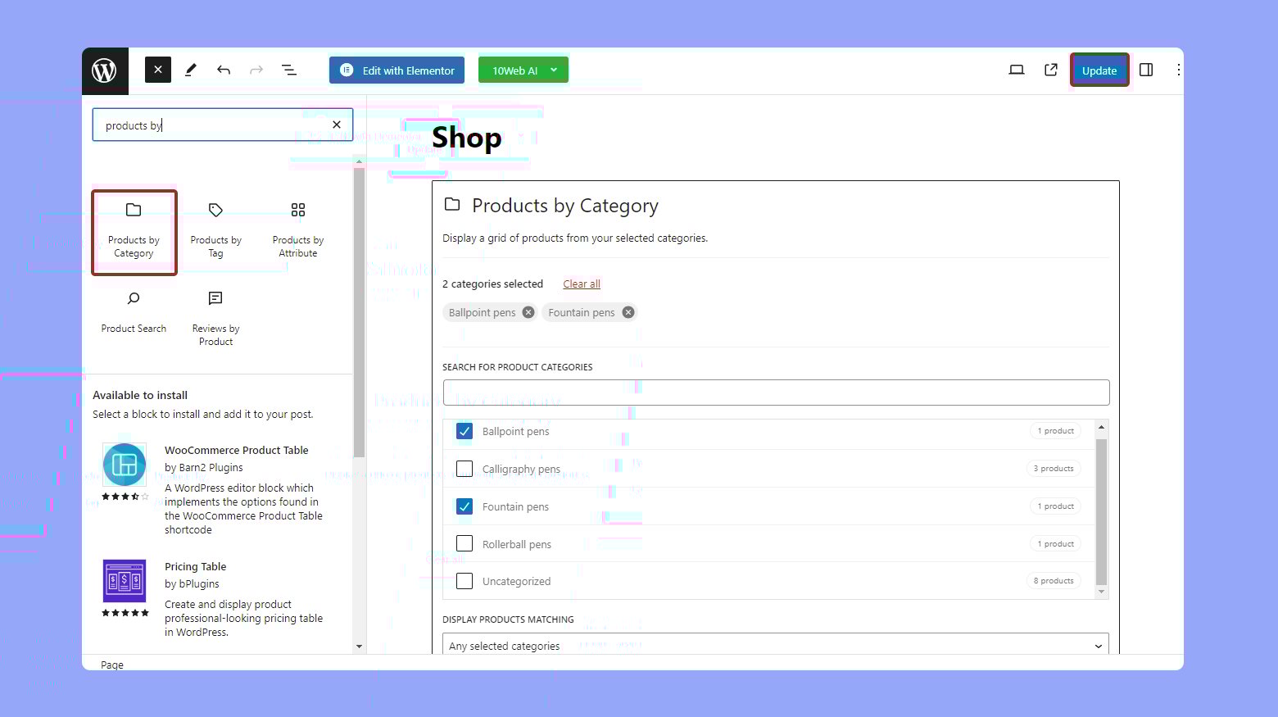Select the pencil Tools icon

pos(191,70)
